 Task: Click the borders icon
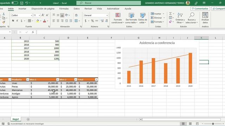coord(30,21)
